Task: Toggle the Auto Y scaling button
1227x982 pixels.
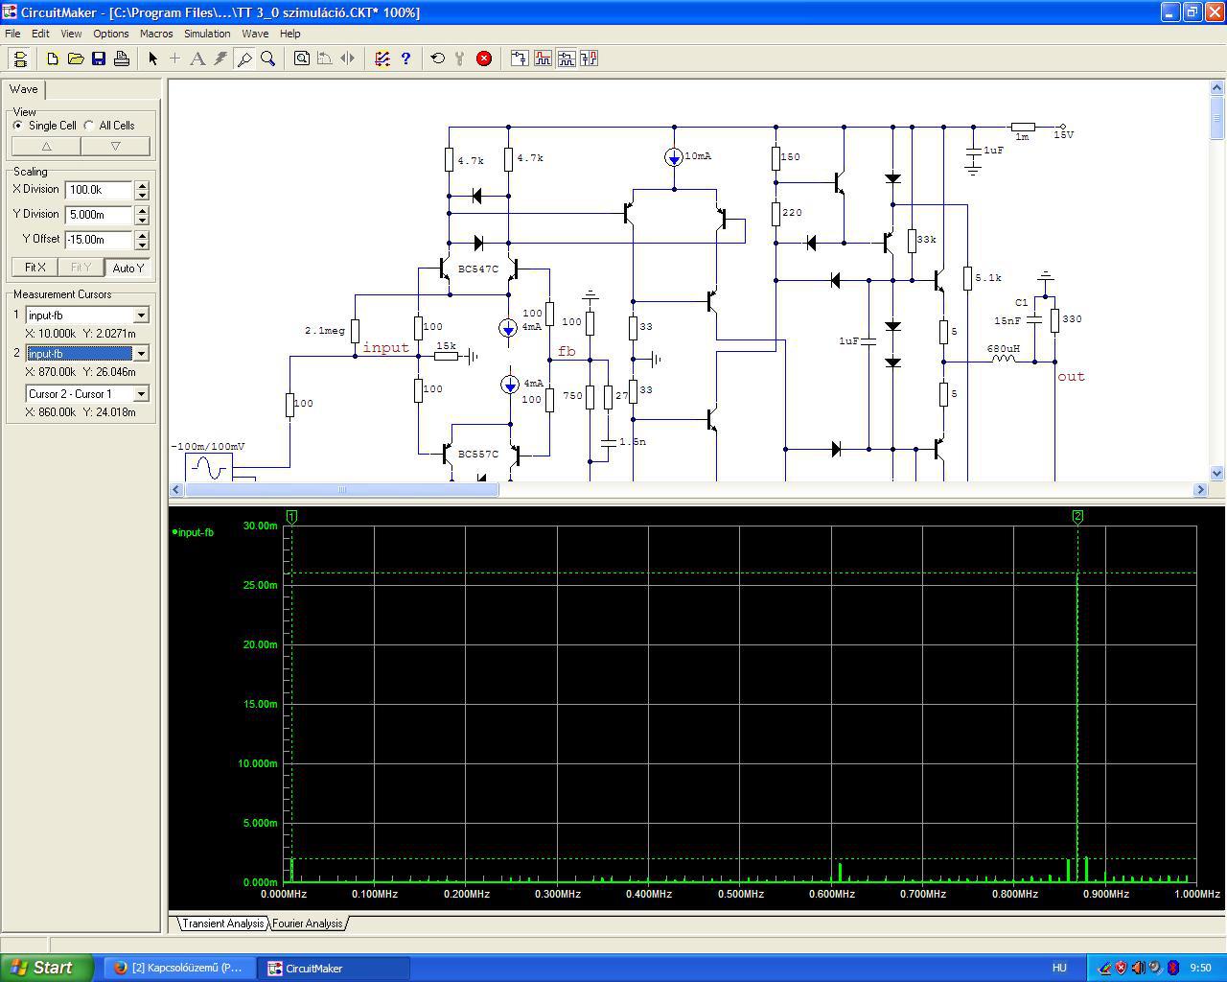Action: click(127, 268)
